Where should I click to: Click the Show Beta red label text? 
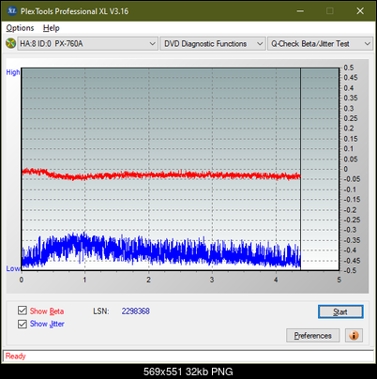[x=47, y=311]
